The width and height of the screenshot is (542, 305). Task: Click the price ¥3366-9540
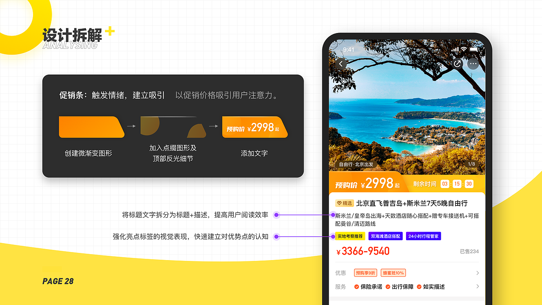363,252
